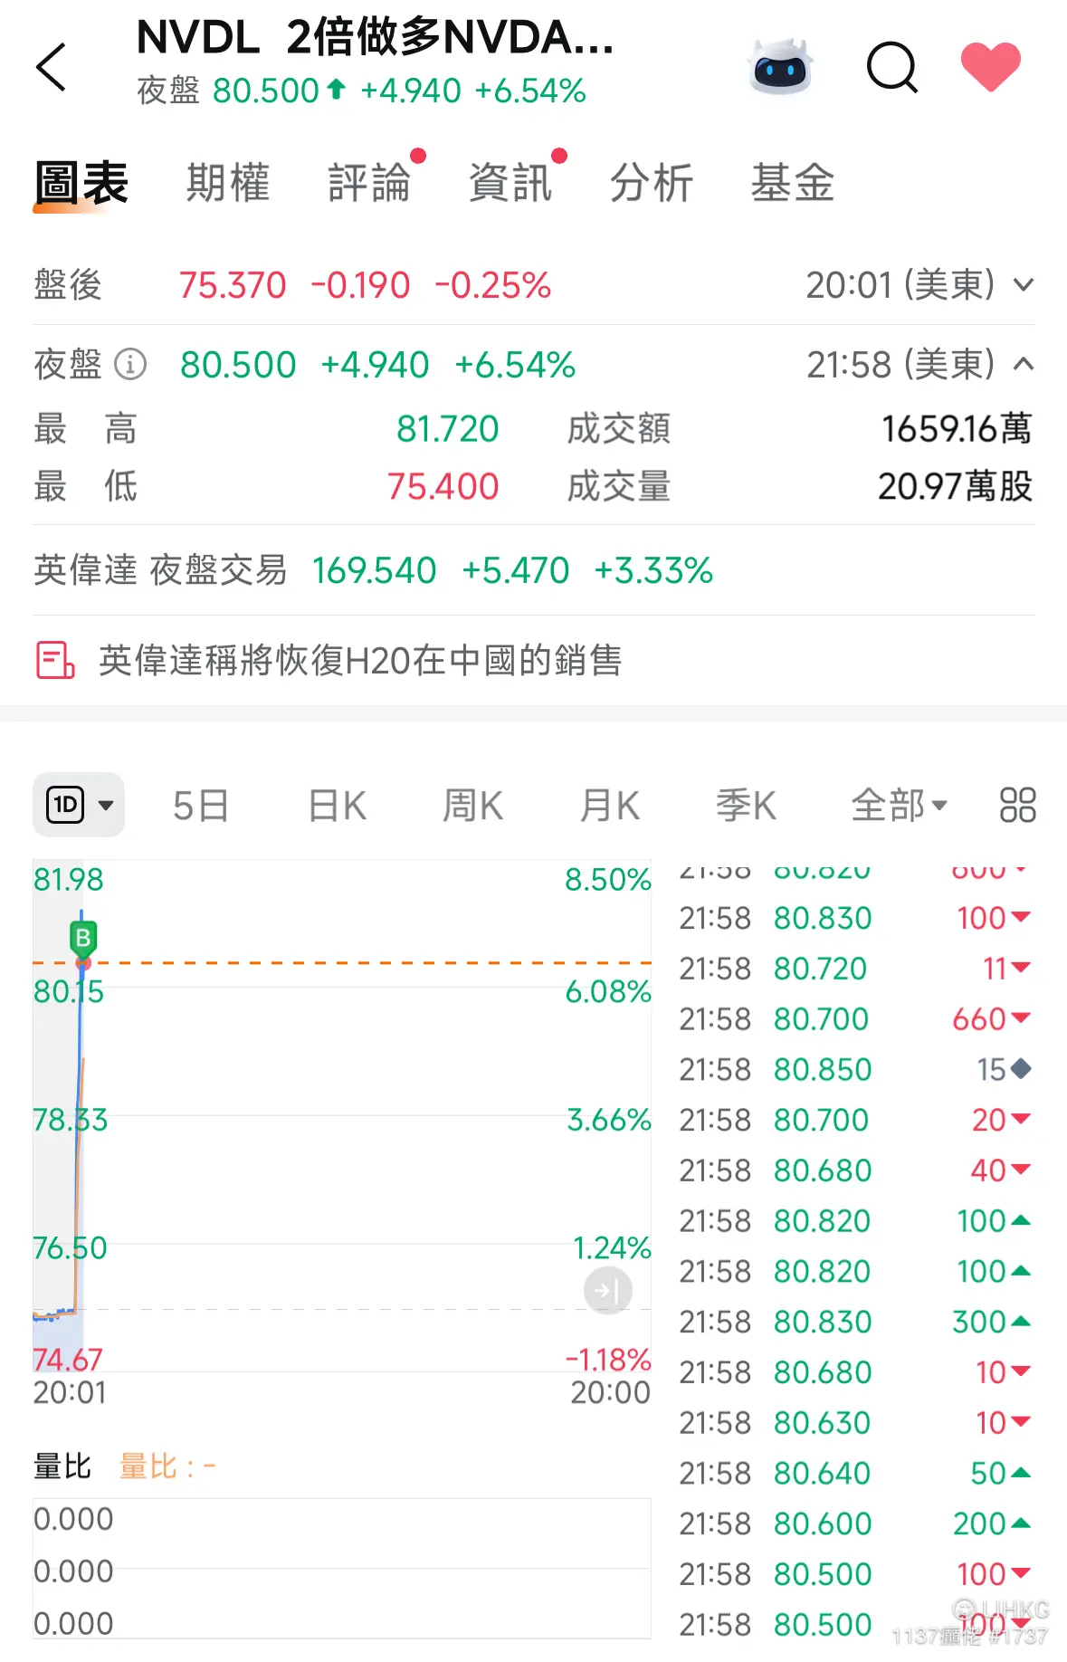The width and height of the screenshot is (1067, 1662).
Task: Collapse the 夜盤 details chevron
Action: pos(1024,364)
